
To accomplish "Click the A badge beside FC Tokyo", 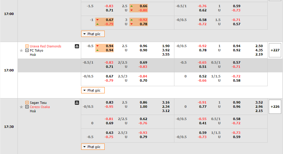I will (x=27, y=50).
